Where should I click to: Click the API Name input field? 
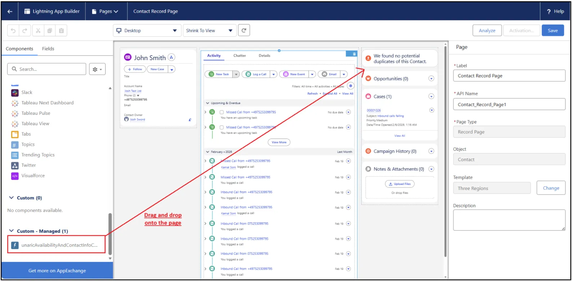tap(509, 105)
